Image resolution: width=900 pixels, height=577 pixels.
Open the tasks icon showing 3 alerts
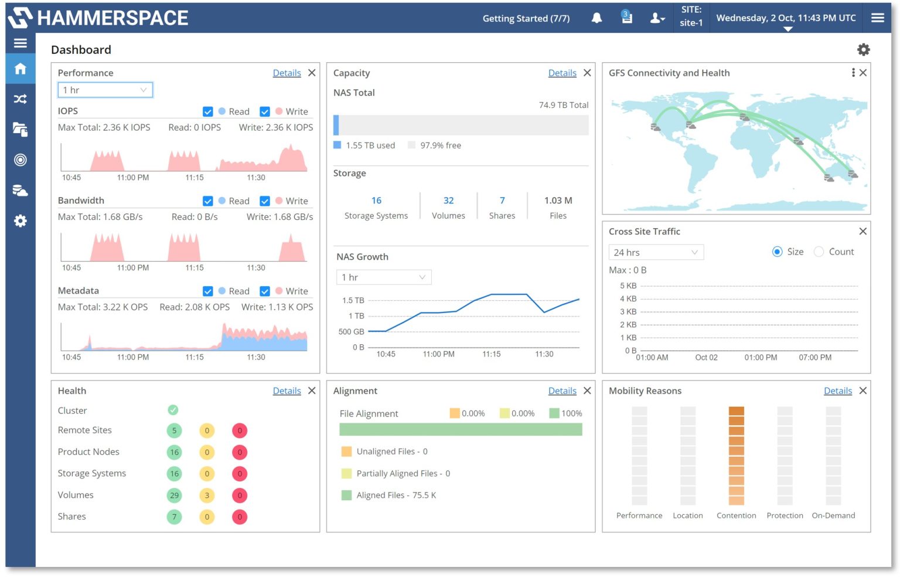click(626, 18)
